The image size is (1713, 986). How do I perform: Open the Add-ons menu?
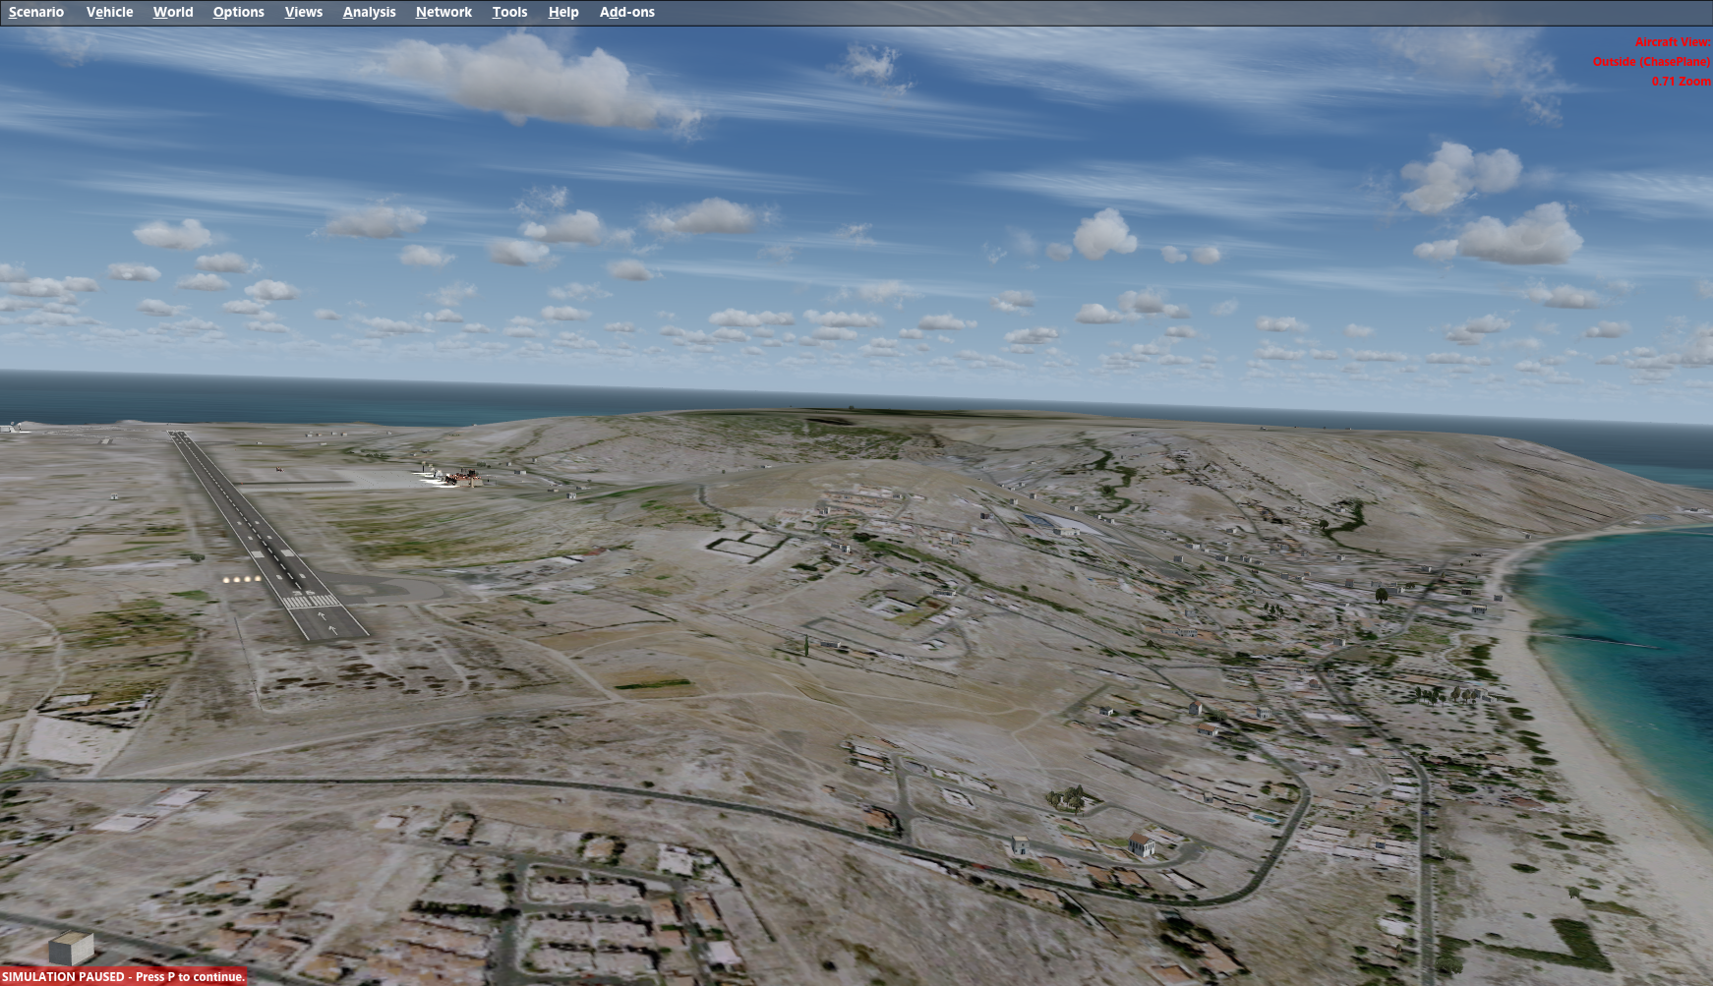tap(627, 12)
